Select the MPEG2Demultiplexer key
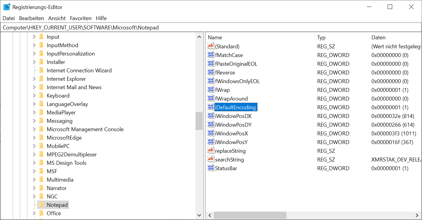This screenshot has width=422, height=220. 72,155
